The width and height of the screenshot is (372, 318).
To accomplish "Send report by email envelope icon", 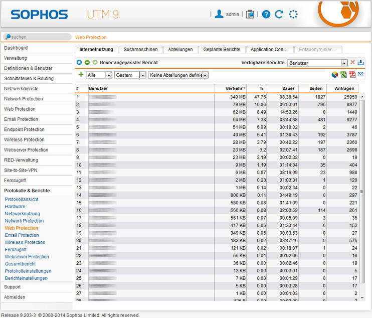I will click(360, 75).
